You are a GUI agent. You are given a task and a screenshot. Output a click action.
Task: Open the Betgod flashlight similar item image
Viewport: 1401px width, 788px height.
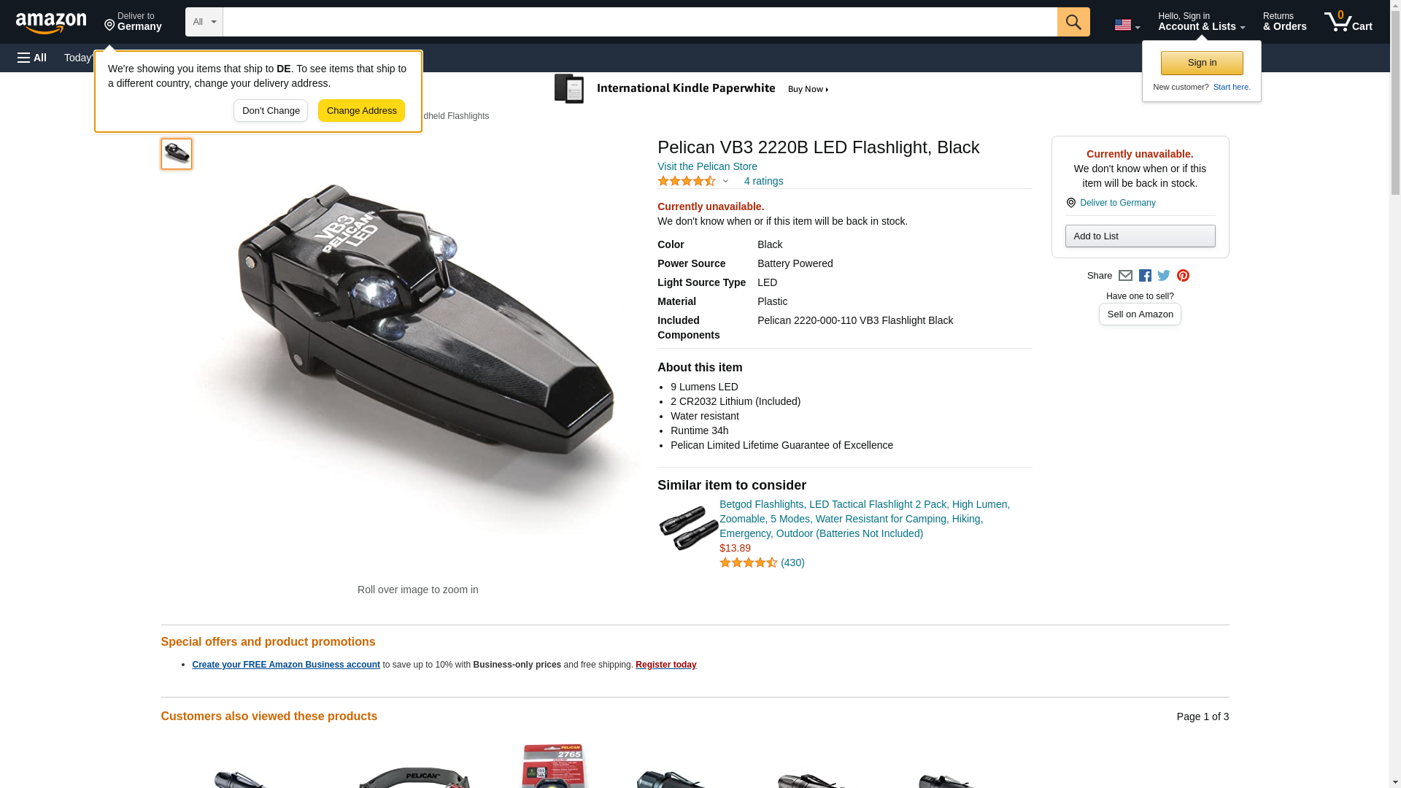point(688,528)
